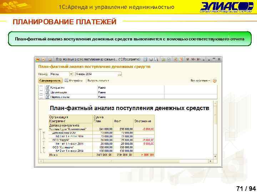Open the round orange arrow menu in title bar
This screenshot has width=257, height=193.
[43, 59]
